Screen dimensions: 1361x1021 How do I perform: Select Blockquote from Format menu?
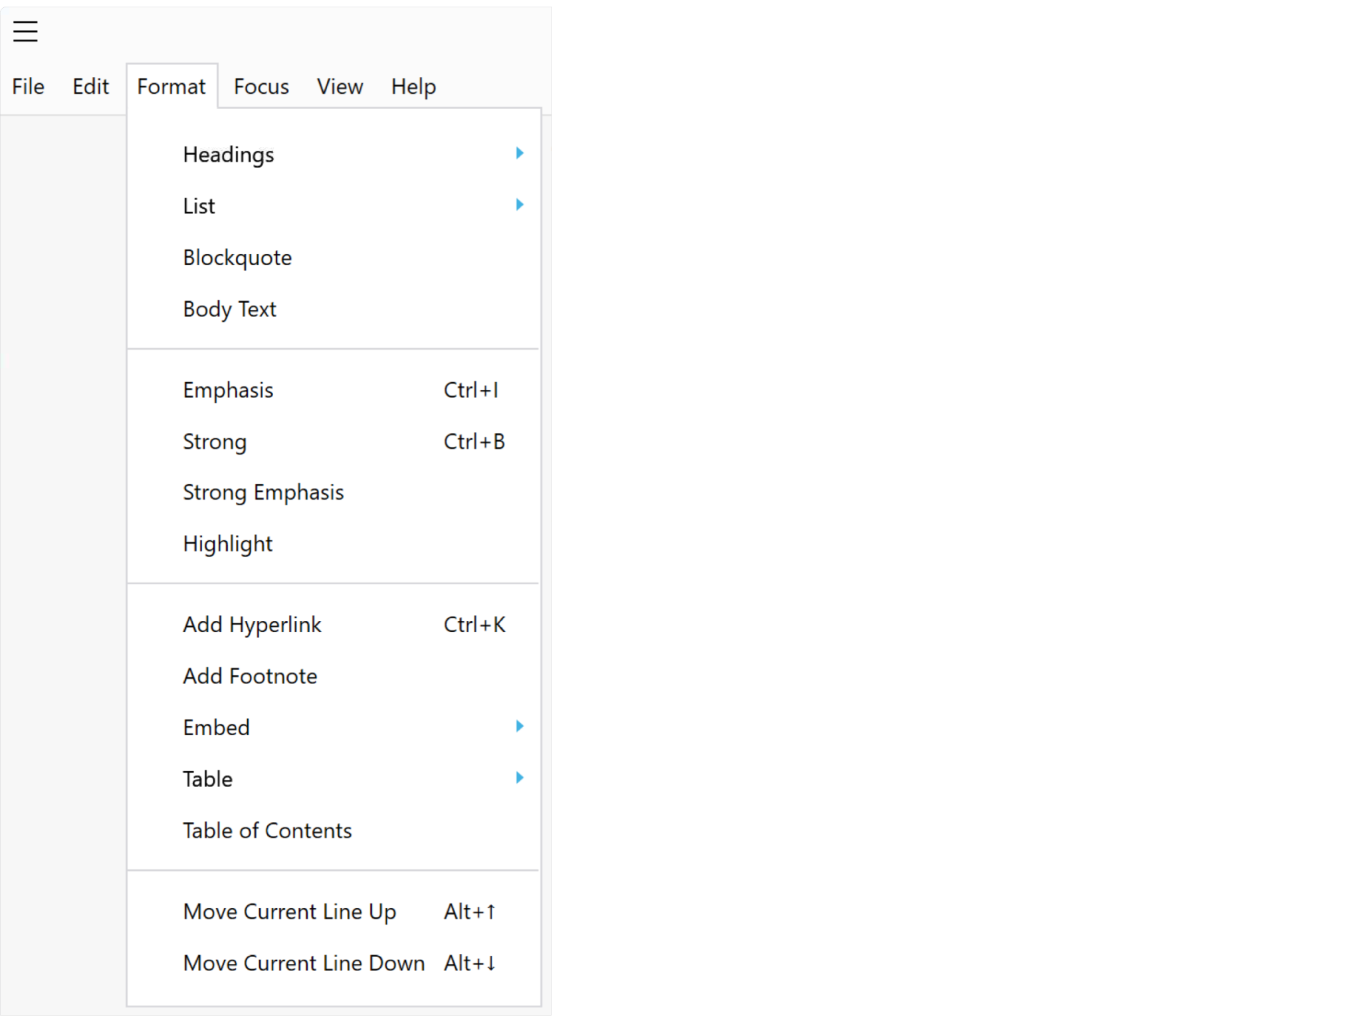click(334, 258)
